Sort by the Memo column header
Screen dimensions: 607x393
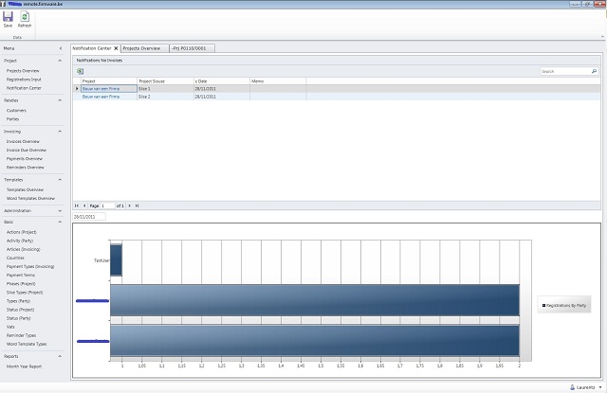tap(278, 81)
